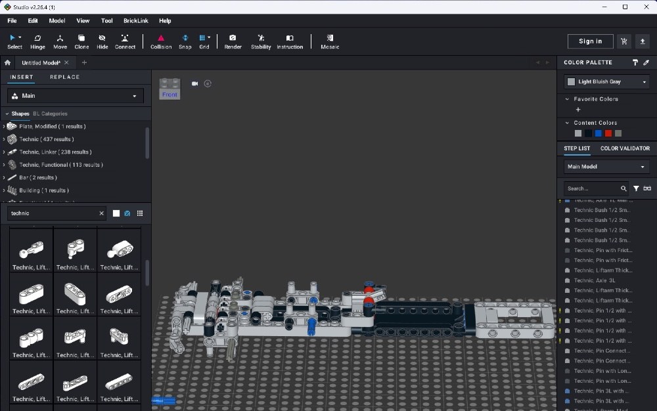Image resolution: width=657 pixels, height=411 pixels.
Task: Open the Main palette dropdown
Action: click(76, 96)
